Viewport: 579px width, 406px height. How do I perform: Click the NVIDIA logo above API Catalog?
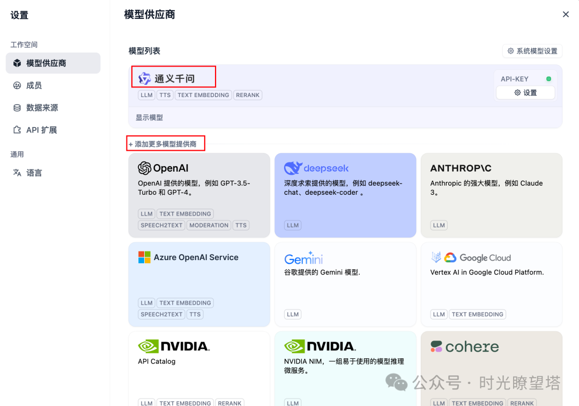click(174, 346)
